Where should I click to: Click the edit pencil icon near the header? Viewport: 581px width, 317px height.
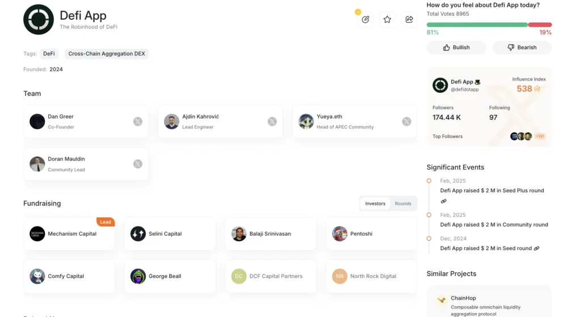click(365, 20)
